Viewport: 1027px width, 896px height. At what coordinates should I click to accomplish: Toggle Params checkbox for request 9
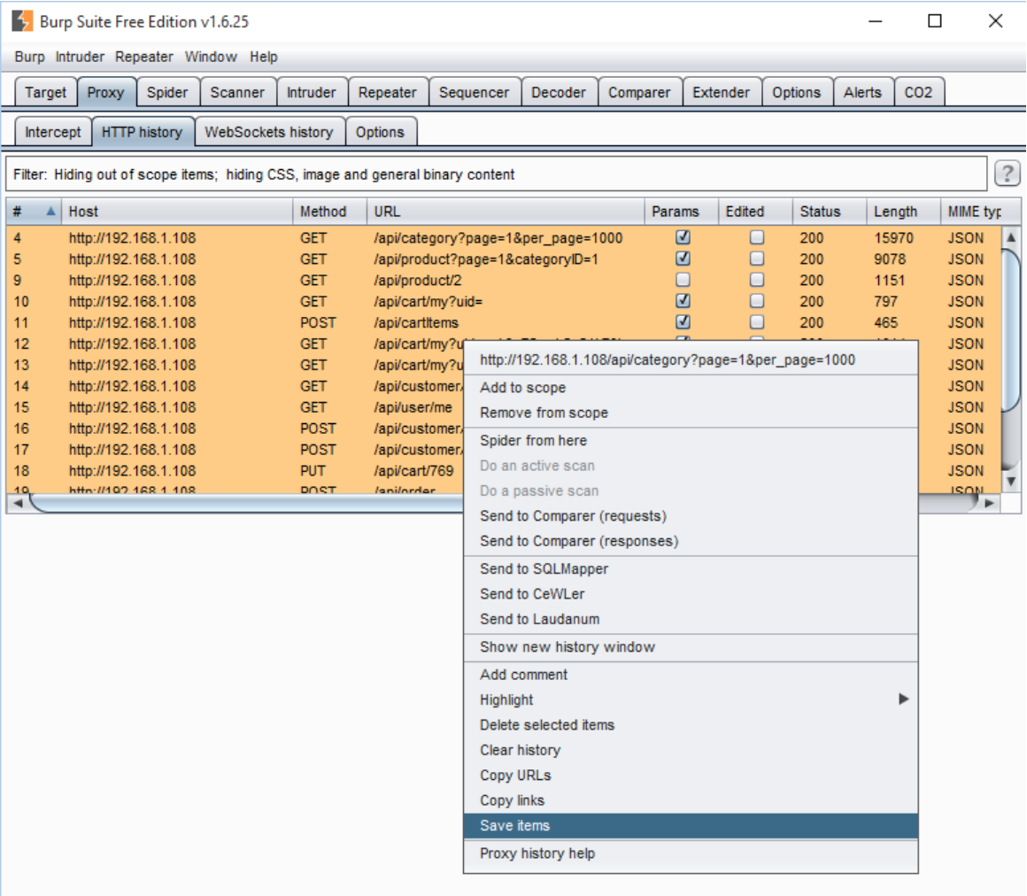[x=683, y=280]
